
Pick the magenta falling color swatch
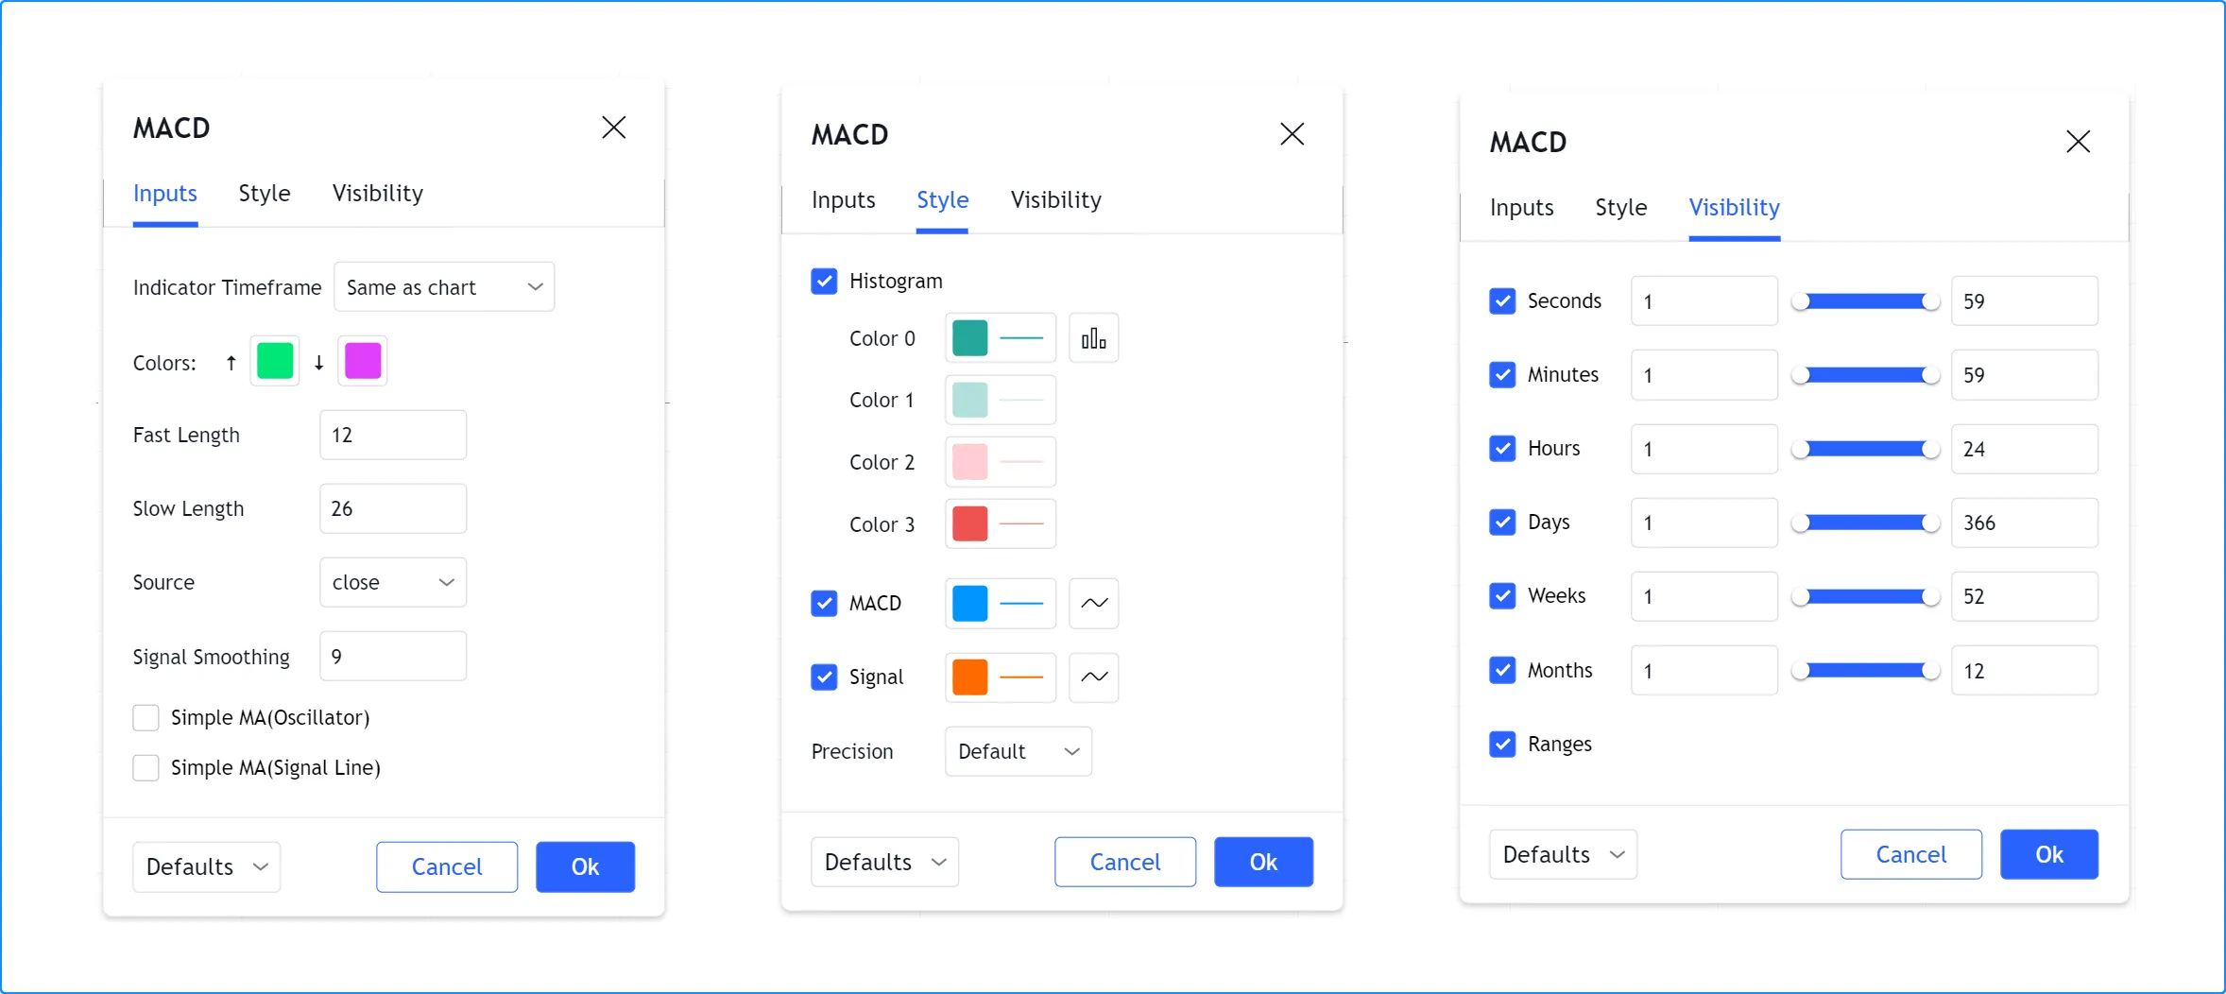click(363, 361)
